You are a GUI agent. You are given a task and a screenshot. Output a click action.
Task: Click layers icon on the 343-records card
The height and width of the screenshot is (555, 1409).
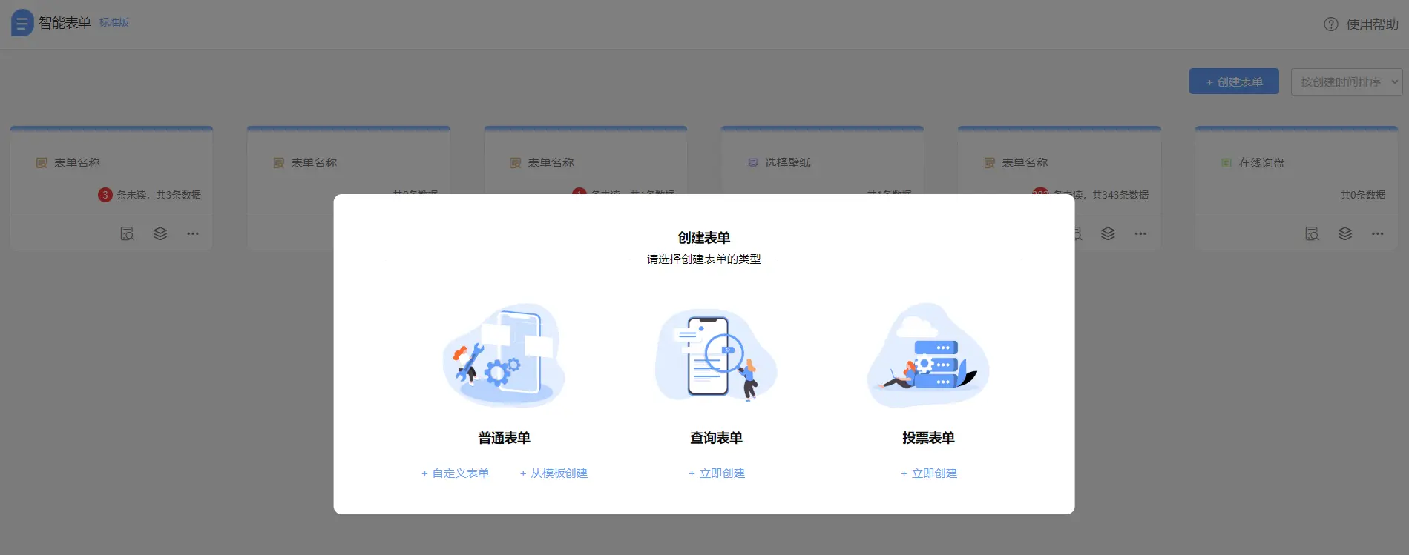(1108, 234)
